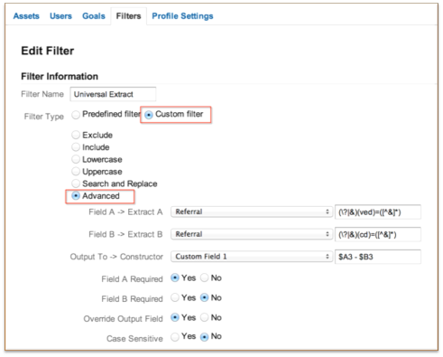Open the Output To Custom Field 1 dropdown
Screen dimensions: 443x357
pyautogui.click(x=252, y=257)
